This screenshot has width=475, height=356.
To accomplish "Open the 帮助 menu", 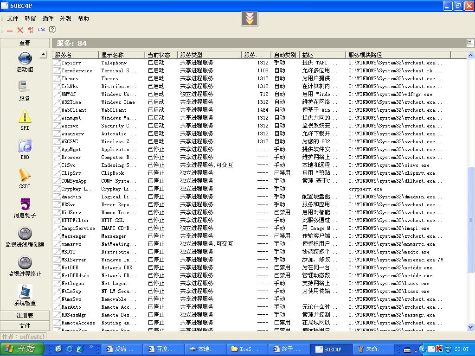I will click(x=83, y=19).
